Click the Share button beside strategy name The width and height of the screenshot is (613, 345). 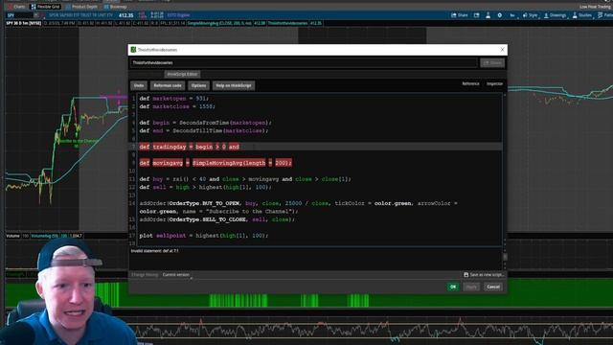[492, 62]
